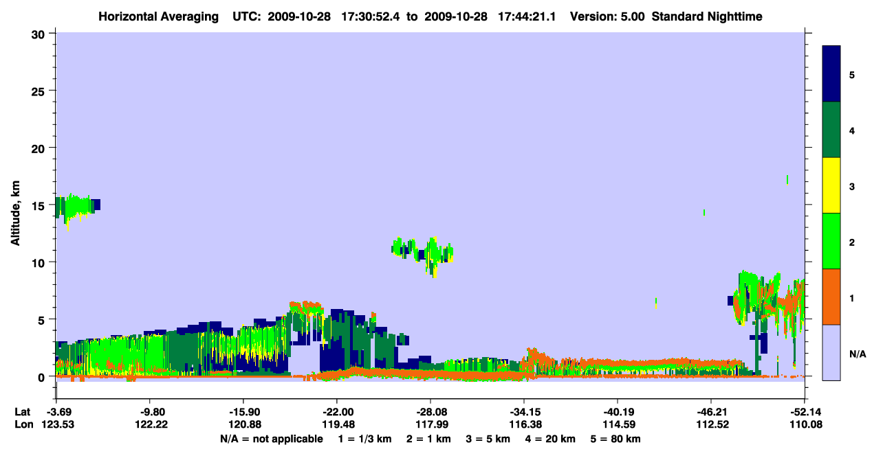Click the 'Lon' row label

tap(23, 424)
